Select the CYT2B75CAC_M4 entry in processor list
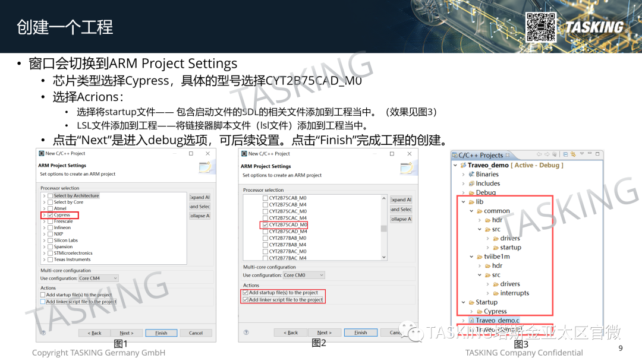The image size is (642, 361). (288, 218)
